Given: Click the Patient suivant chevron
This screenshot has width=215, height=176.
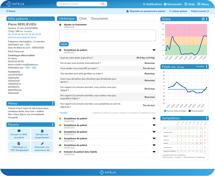Looking at the screenshot, I should click(208, 11).
